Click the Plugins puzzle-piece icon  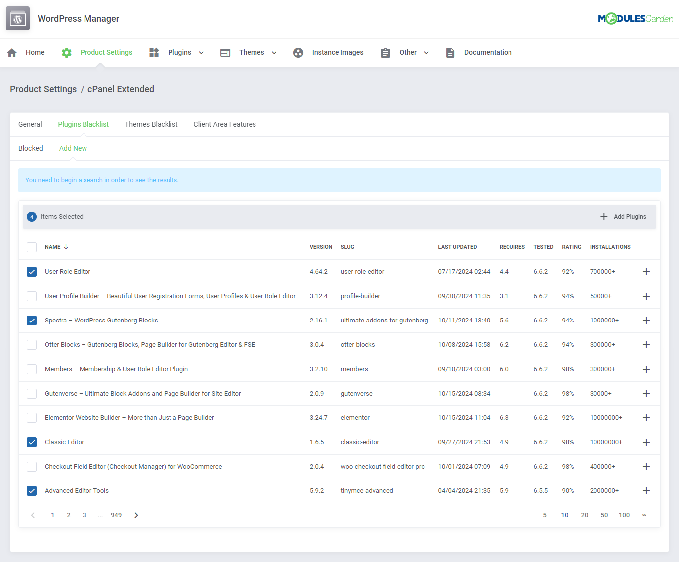point(154,52)
